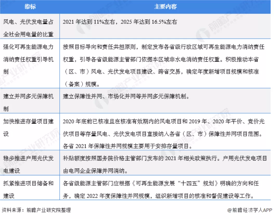Select the cell 强化可再生能源电力消纳责任权重引导机制

30,63
